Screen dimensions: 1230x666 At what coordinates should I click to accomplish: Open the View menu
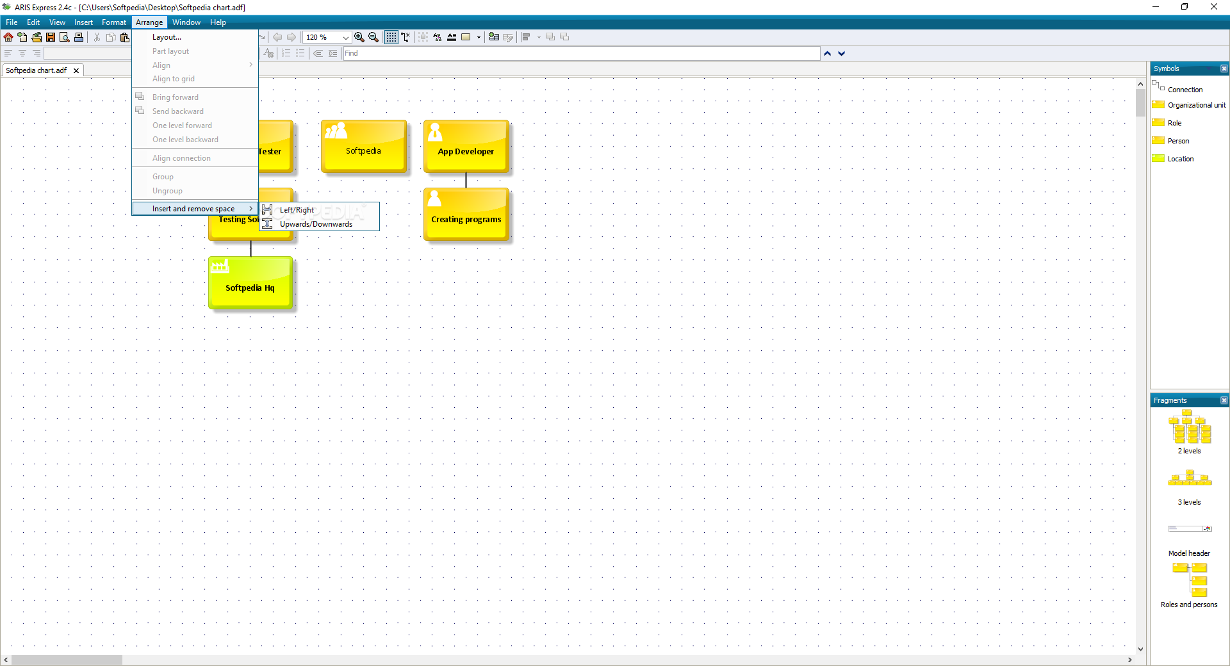click(57, 22)
